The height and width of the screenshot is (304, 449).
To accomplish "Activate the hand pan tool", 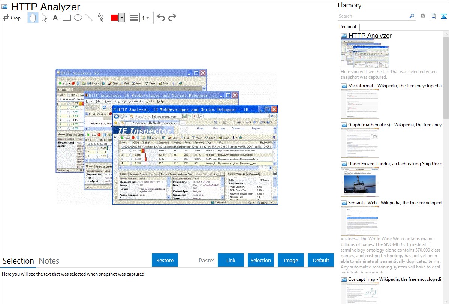I will point(33,18).
